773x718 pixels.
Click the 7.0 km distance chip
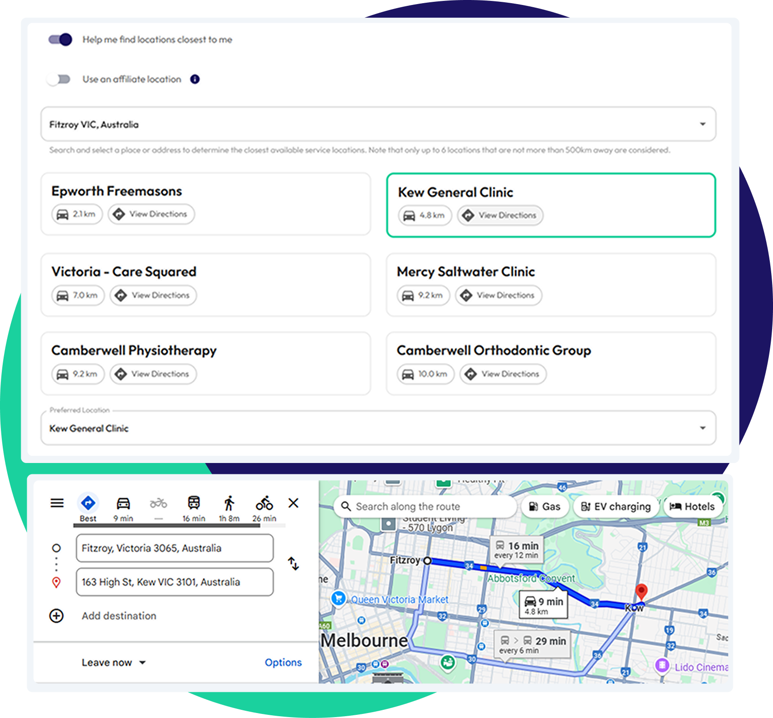click(78, 295)
